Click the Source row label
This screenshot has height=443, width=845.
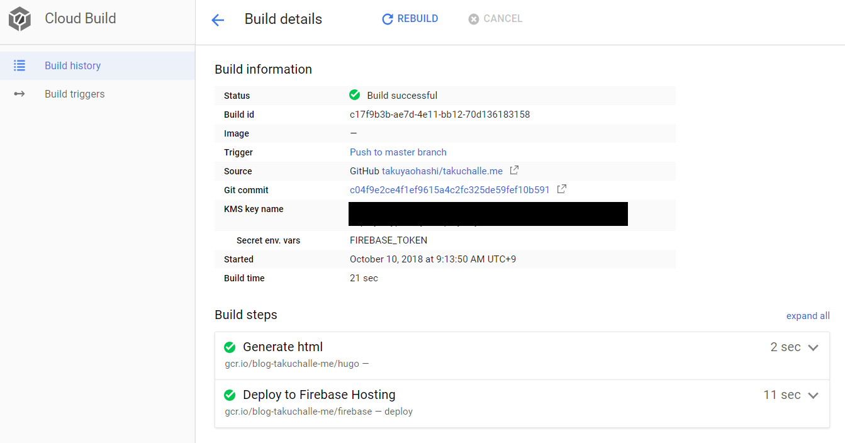pyautogui.click(x=238, y=171)
